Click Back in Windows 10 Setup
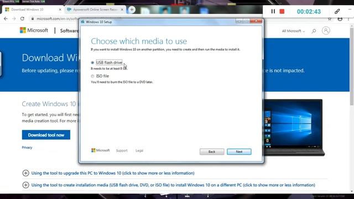 point(212,151)
